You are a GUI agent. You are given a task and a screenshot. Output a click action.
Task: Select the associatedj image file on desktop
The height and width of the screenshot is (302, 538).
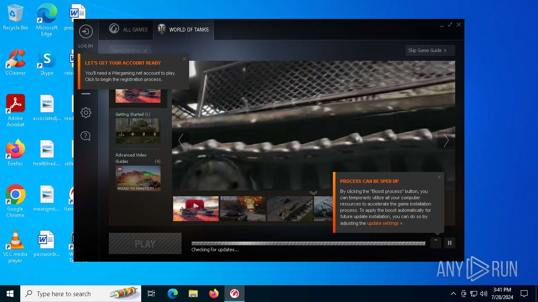point(47,108)
